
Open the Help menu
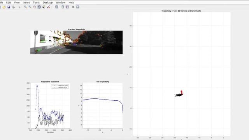click(x=71, y=3)
